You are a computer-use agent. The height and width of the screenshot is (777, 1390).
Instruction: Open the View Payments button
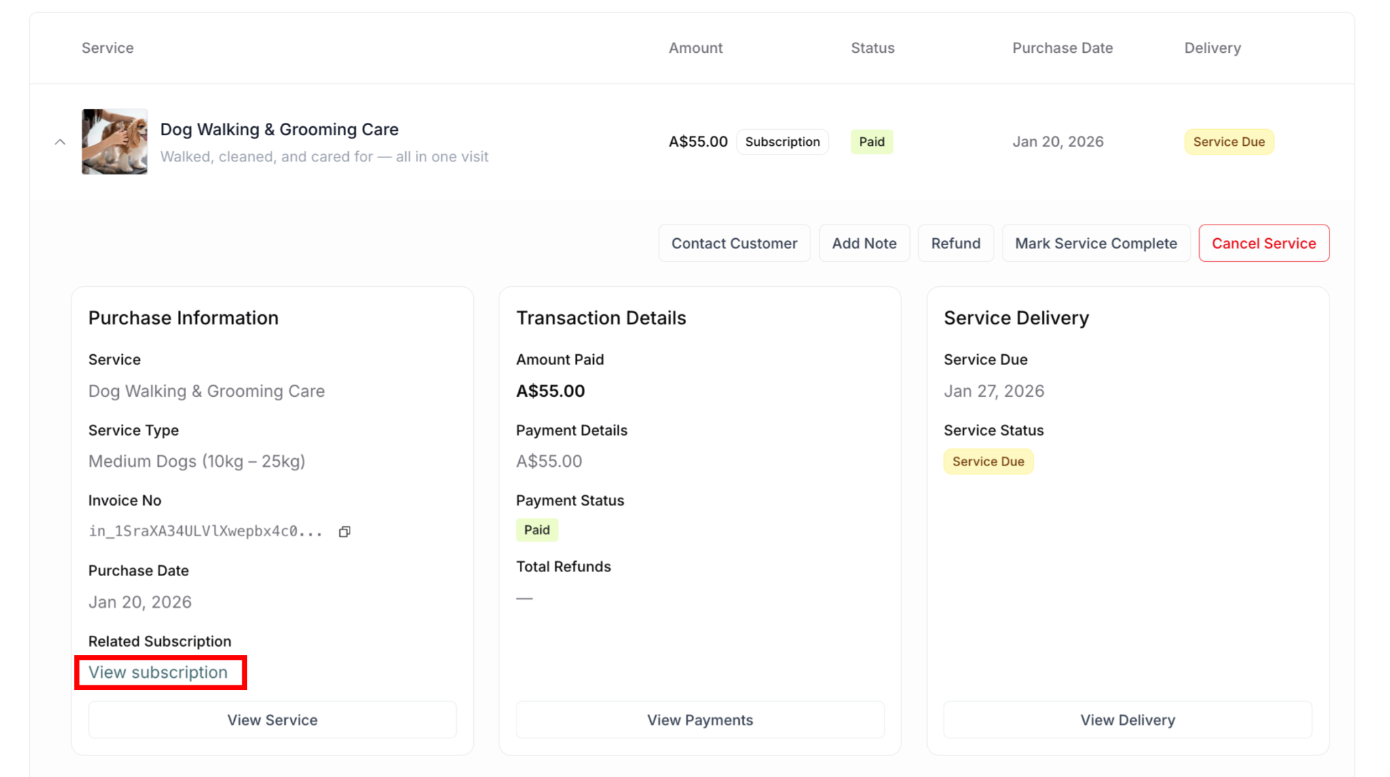point(700,720)
